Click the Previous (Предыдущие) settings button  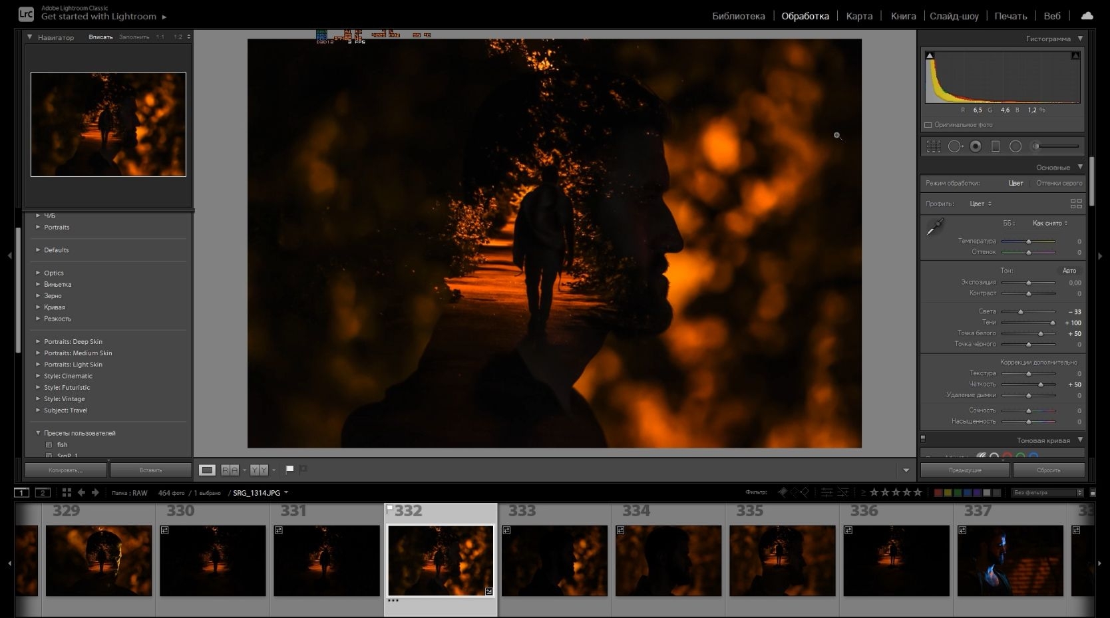click(965, 470)
